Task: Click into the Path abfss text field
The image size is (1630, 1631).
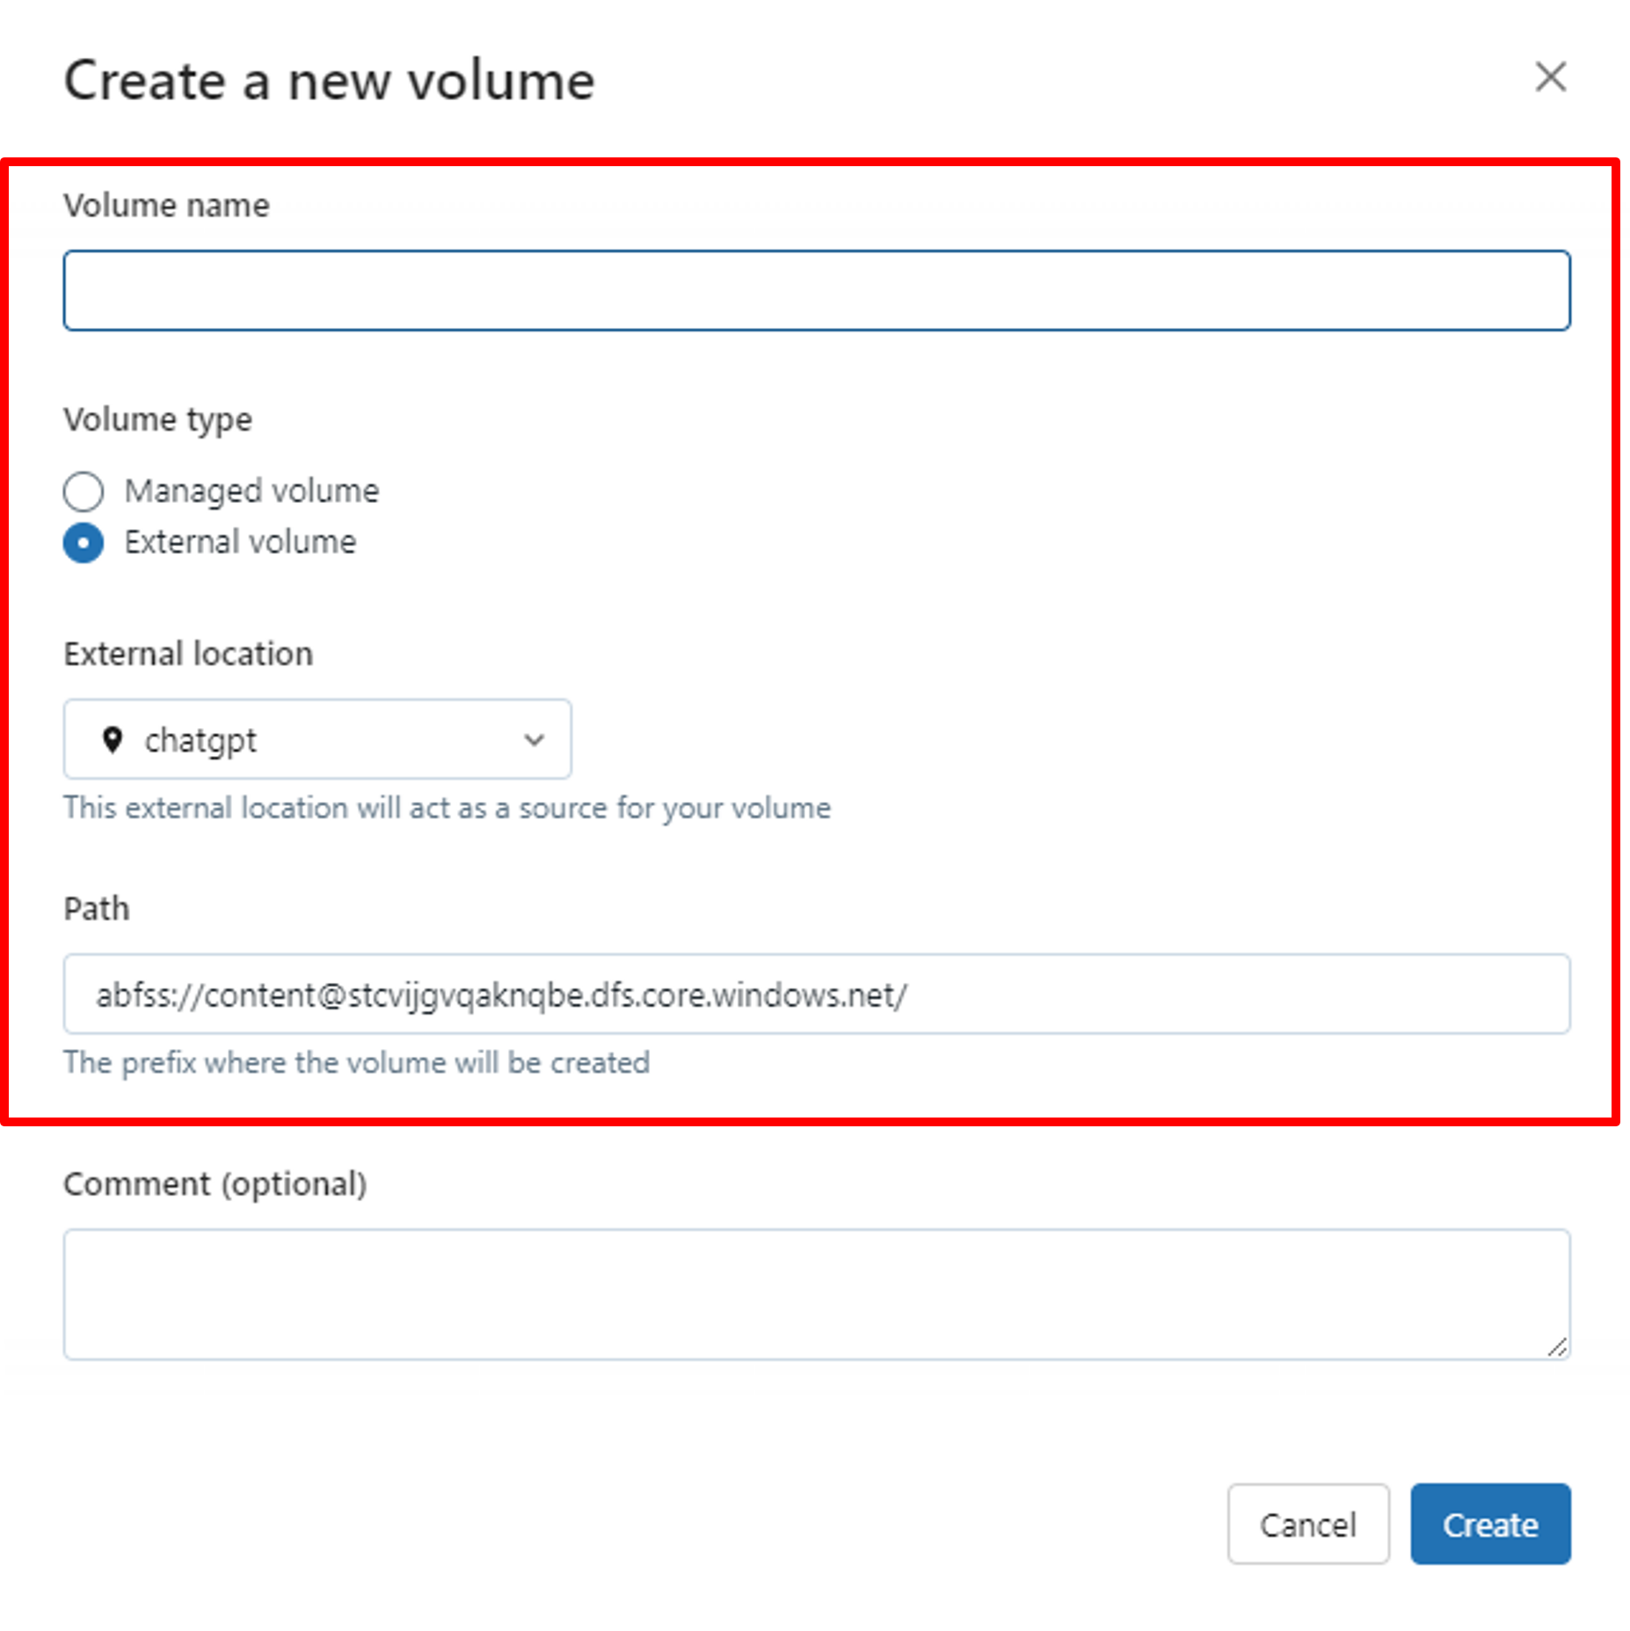Action: tap(816, 994)
